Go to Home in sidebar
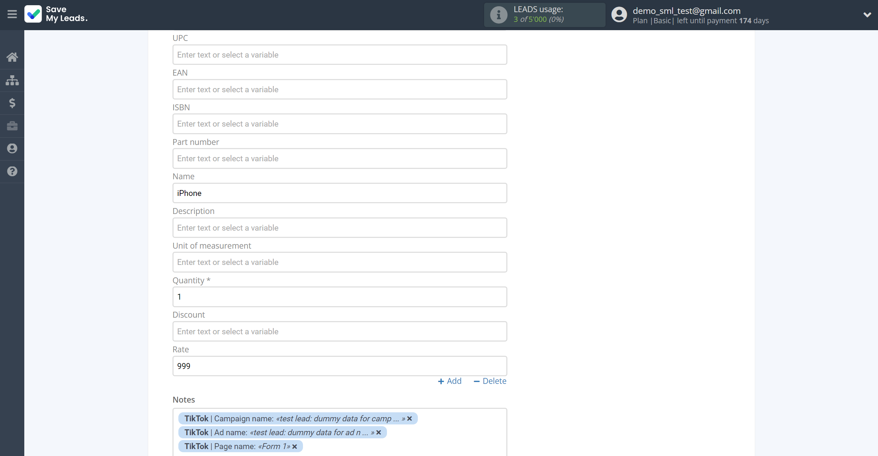Image resolution: width=878 pixels, height=456 pixels. click(x=12, y=57)
